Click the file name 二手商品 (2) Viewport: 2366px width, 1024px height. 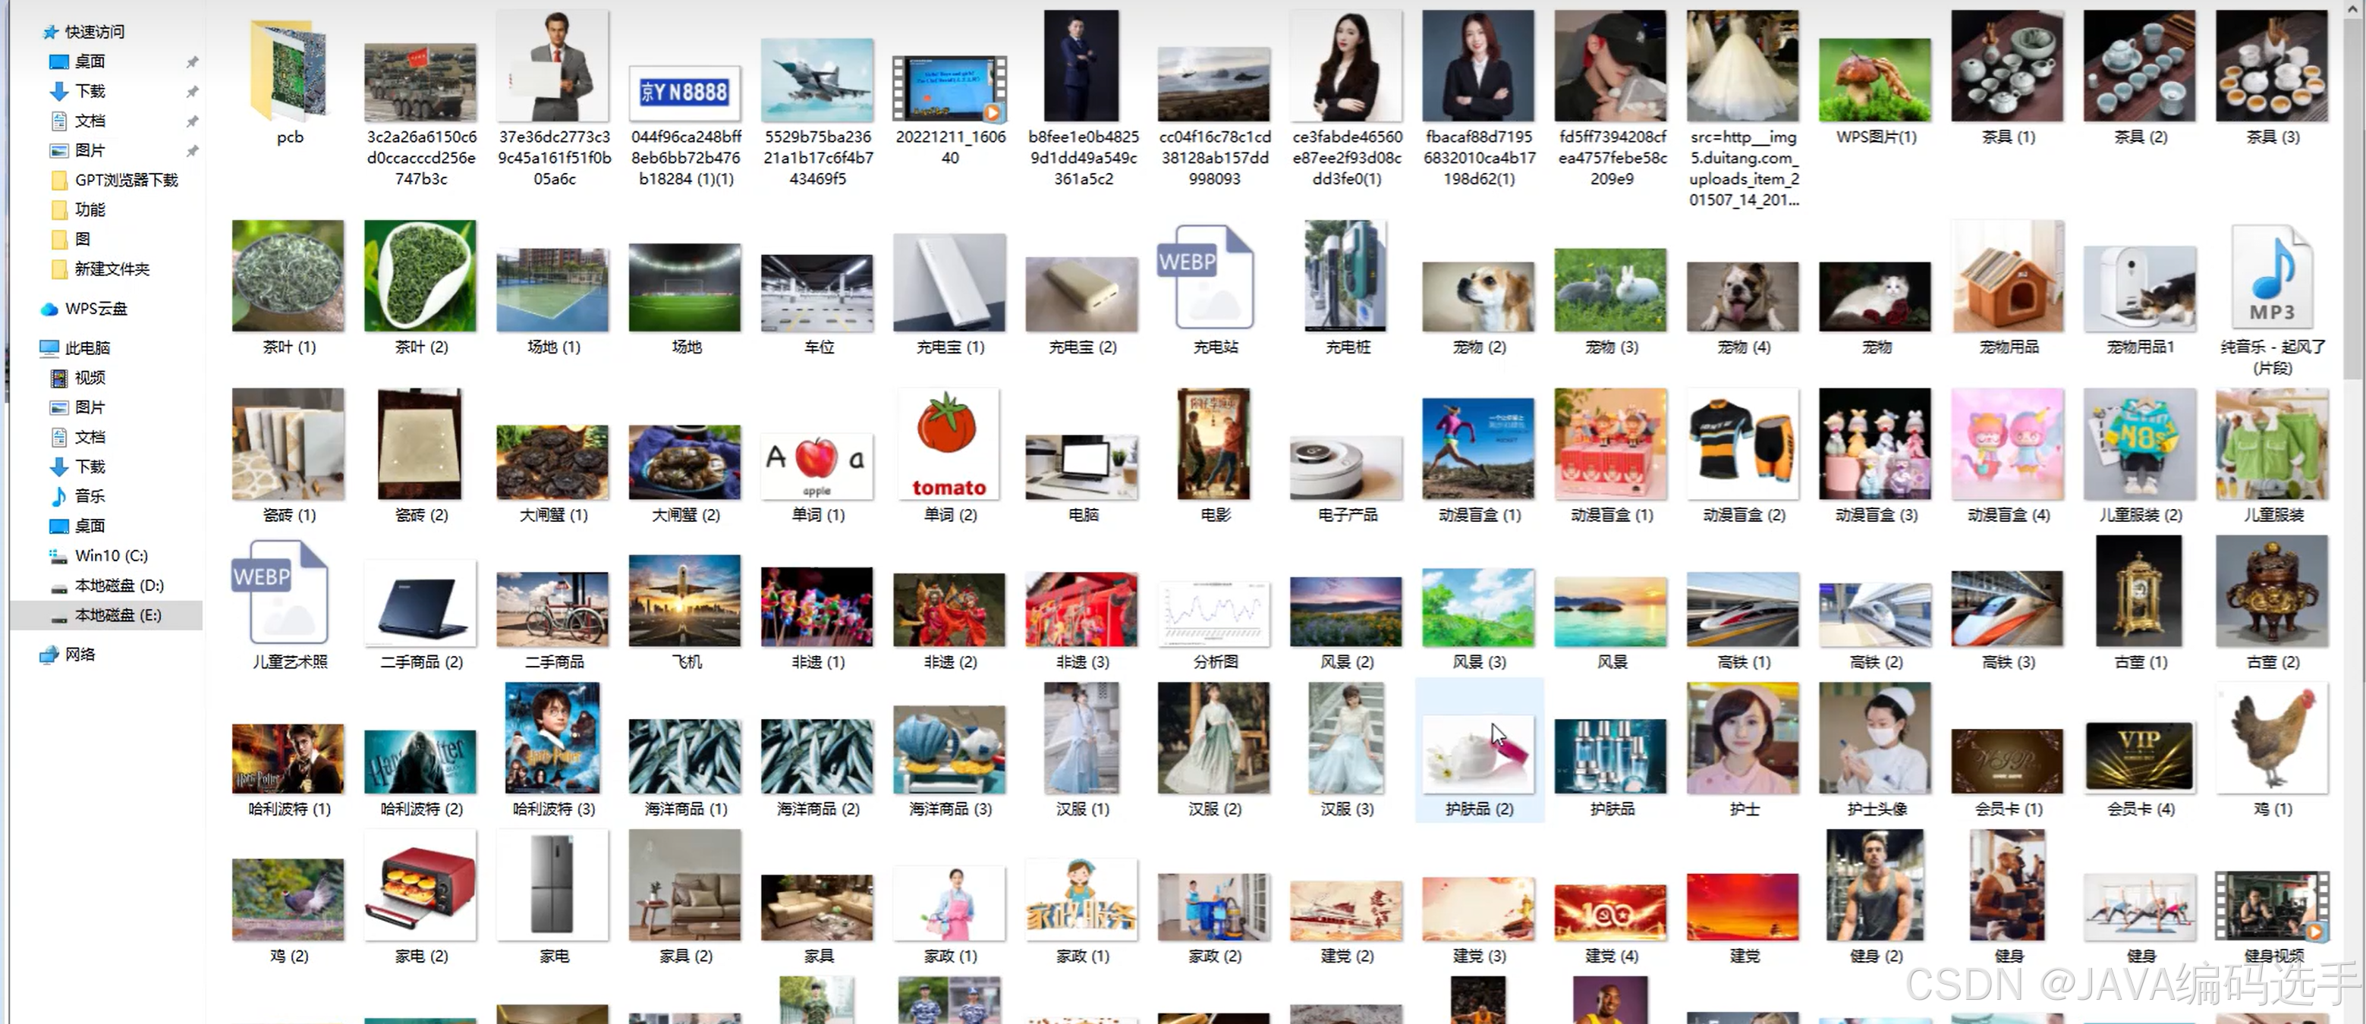(x=422, y=662)
